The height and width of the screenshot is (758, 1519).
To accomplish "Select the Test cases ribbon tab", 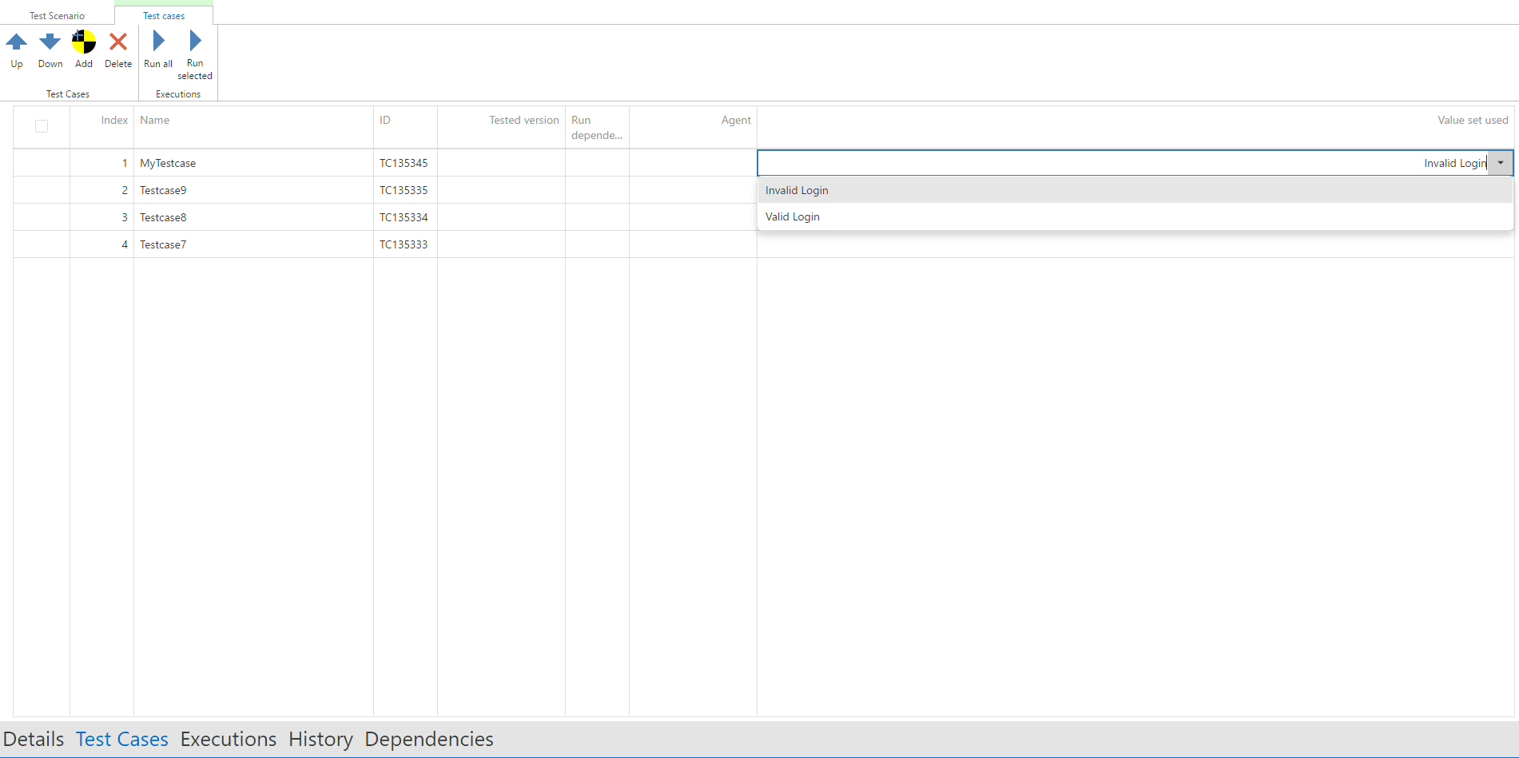I will pyautogui.click(x=164, y=16).
